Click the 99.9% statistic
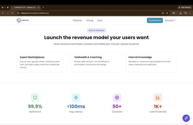 point(35,106)
